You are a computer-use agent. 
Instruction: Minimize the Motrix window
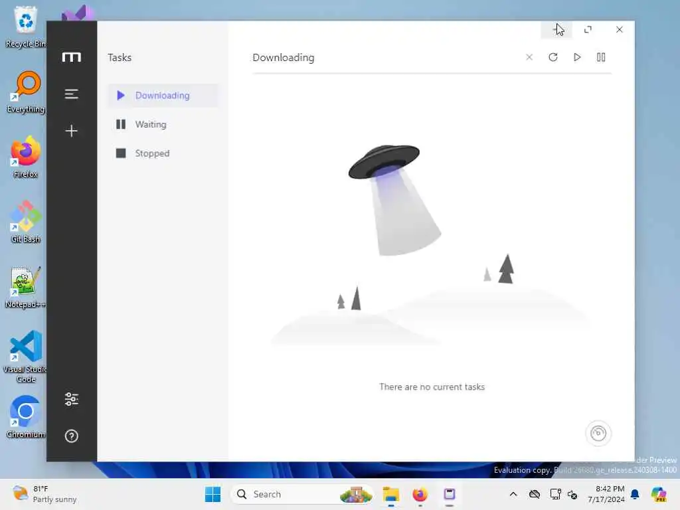point(556,29)
